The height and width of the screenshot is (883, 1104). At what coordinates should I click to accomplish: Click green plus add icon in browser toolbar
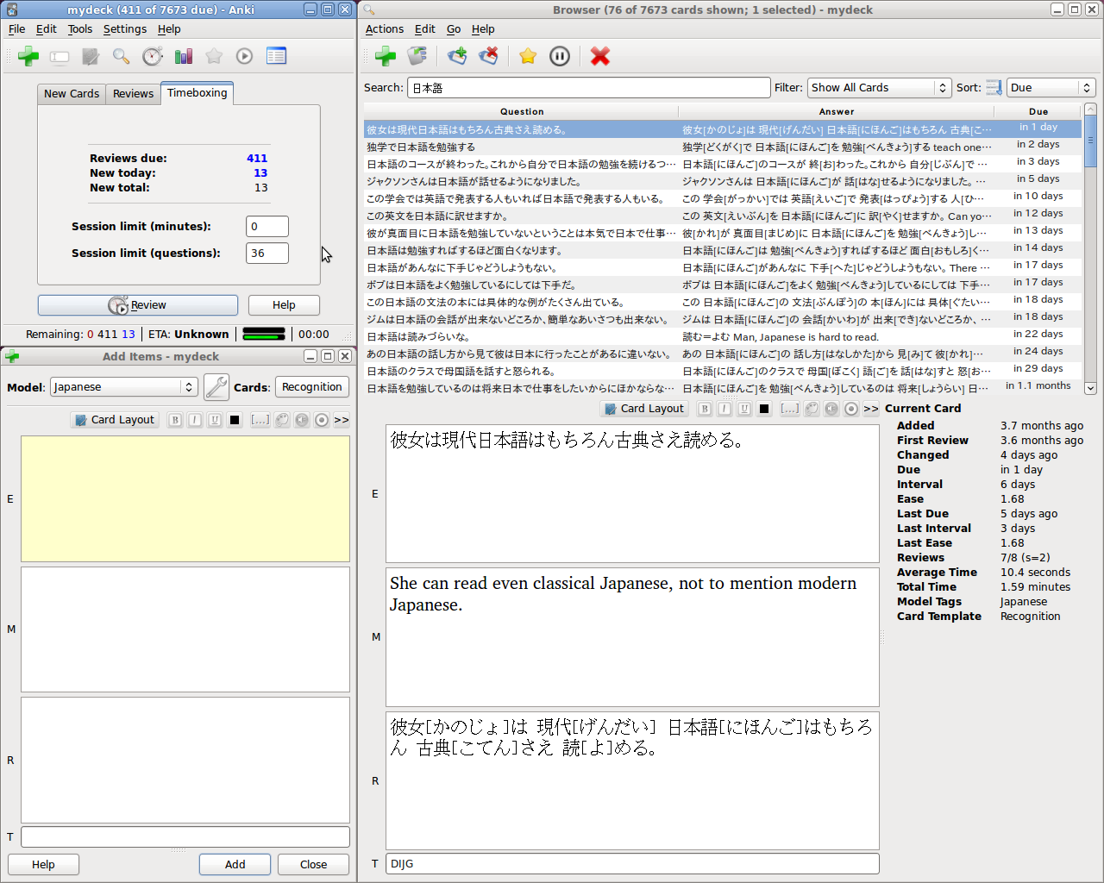[386, 56]
